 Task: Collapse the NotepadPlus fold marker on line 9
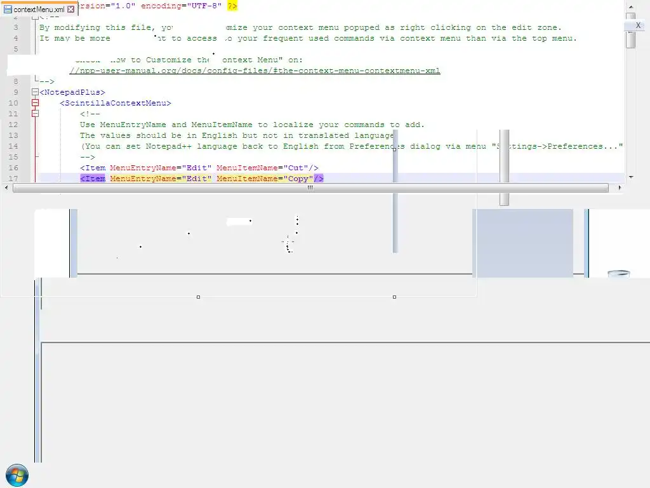coord(36,92)
